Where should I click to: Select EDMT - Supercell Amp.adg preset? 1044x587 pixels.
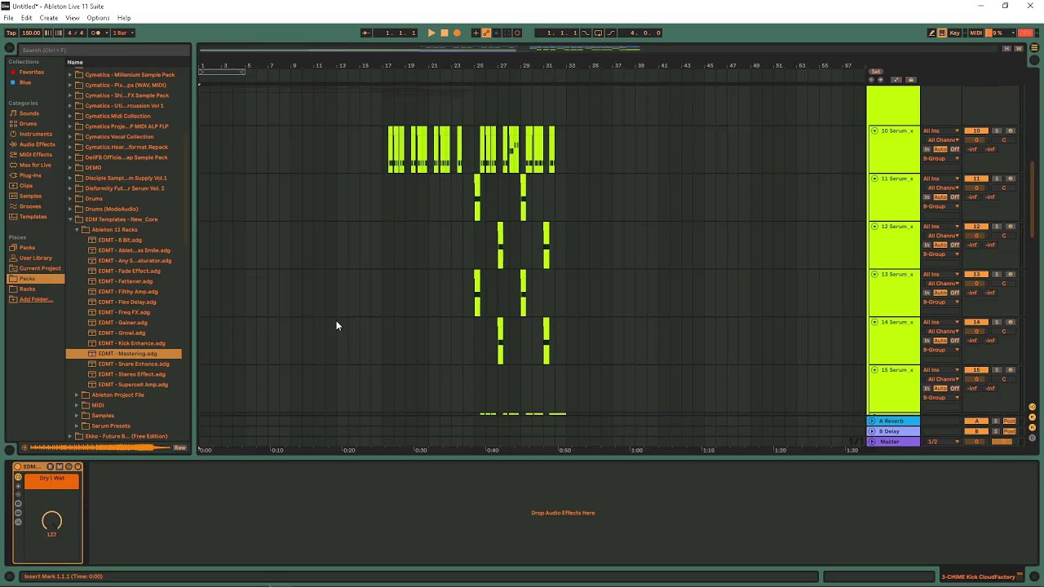[132, 384]
